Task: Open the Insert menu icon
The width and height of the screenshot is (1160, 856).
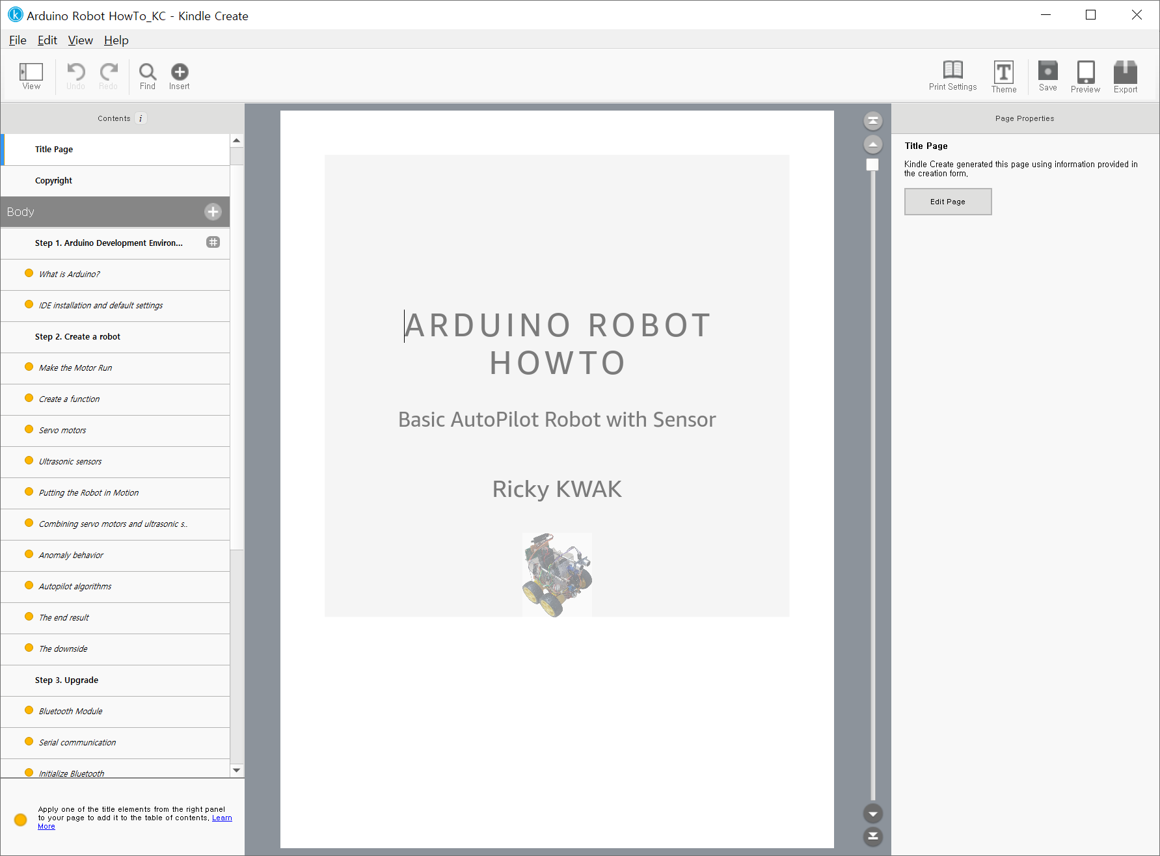Action: [180, 76]
